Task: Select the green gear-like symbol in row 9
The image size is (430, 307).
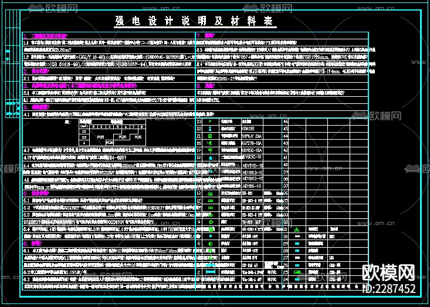Action: point(211,222)
